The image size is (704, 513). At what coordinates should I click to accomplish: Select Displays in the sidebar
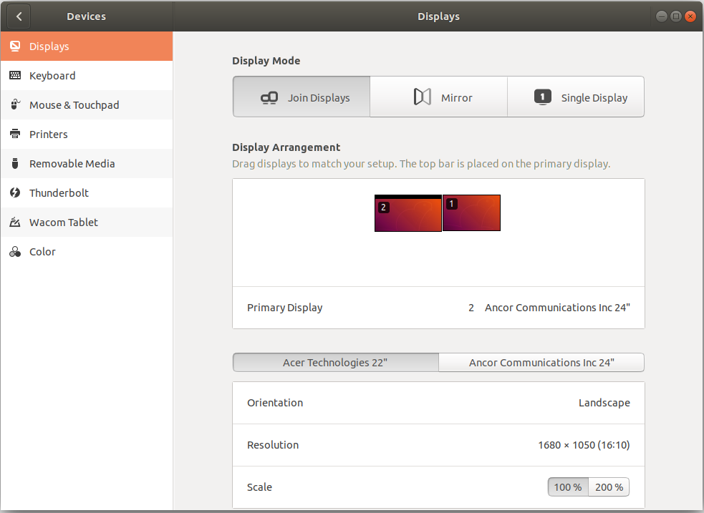tap(87, 47)
